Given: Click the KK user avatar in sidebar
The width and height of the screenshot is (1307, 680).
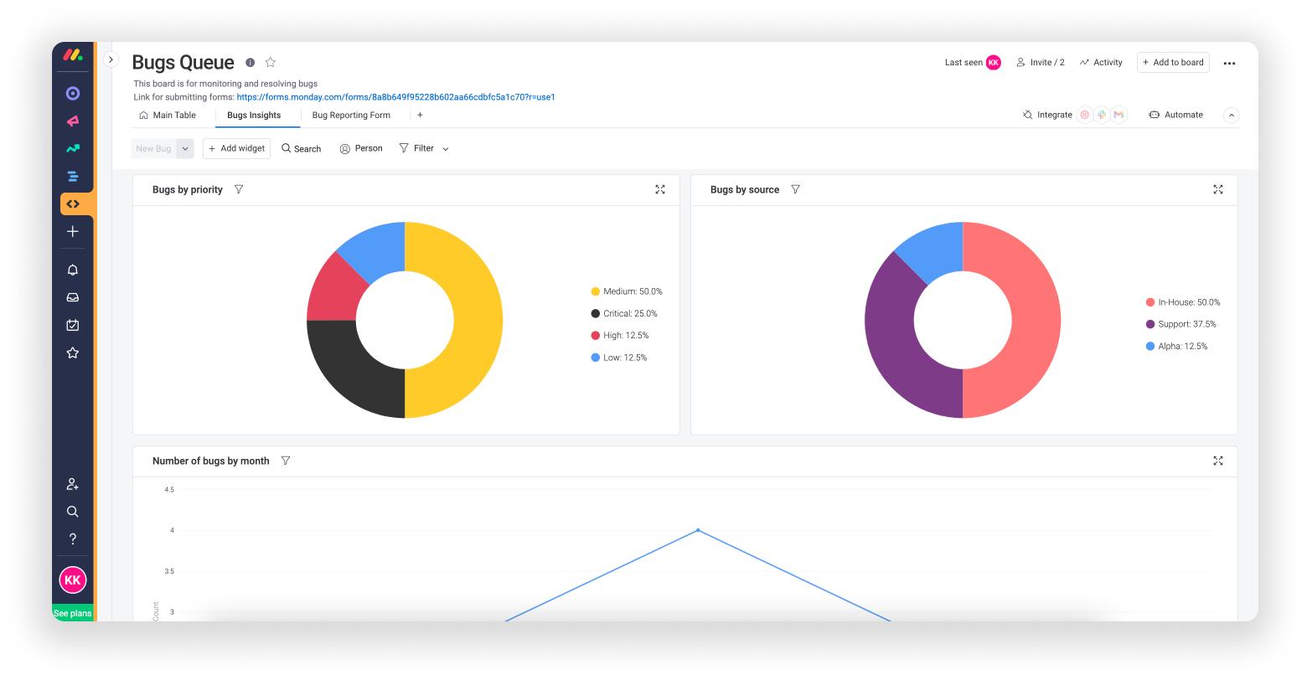Looking at the screenshot, I should coord(73,580).
